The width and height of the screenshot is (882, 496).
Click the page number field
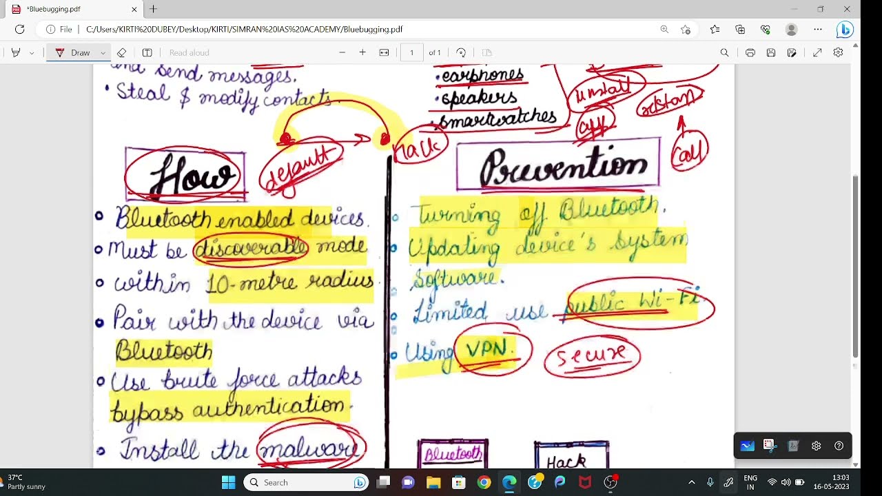[412, 52]
